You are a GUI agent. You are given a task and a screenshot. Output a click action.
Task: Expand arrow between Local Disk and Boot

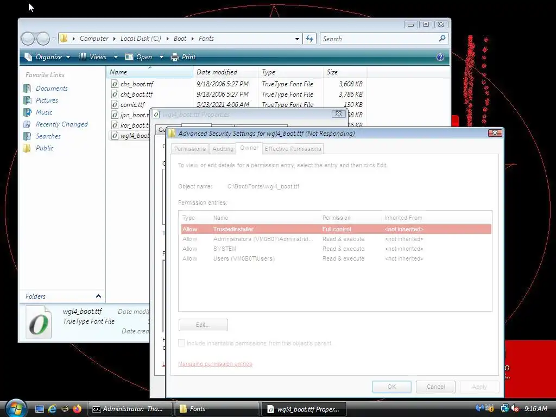(167, 39)
